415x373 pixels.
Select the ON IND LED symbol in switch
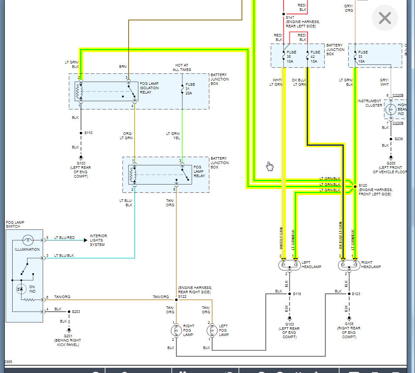(x=21, y=289)
